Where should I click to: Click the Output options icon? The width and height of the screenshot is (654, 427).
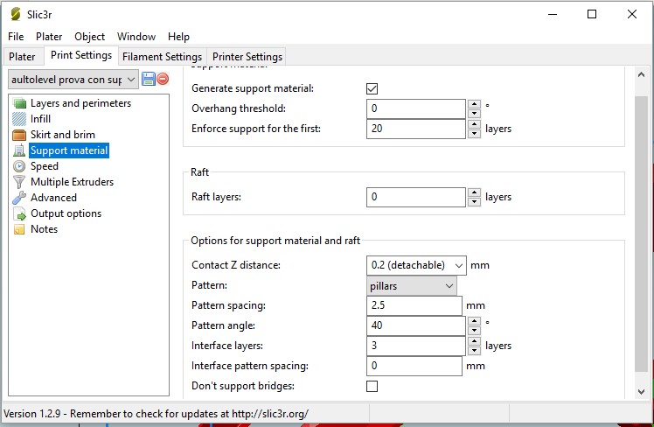(x=19, y=213)
